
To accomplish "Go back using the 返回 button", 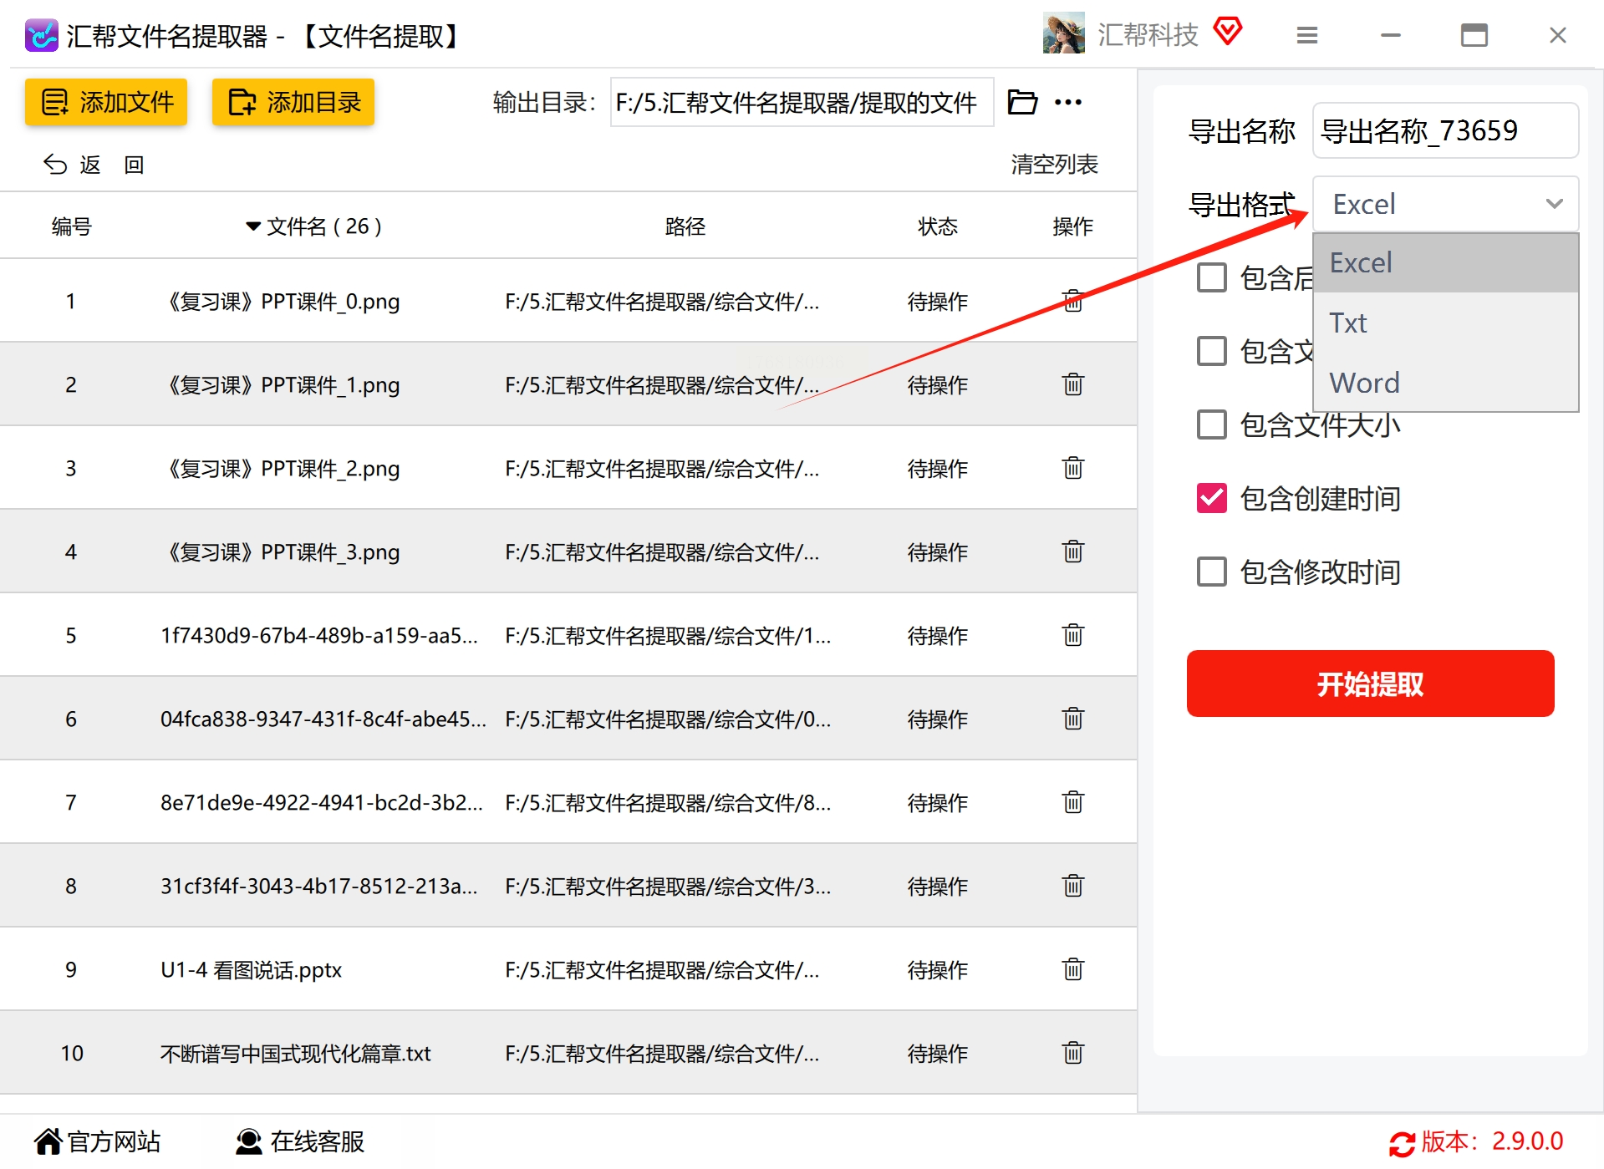I will point(94,165).
